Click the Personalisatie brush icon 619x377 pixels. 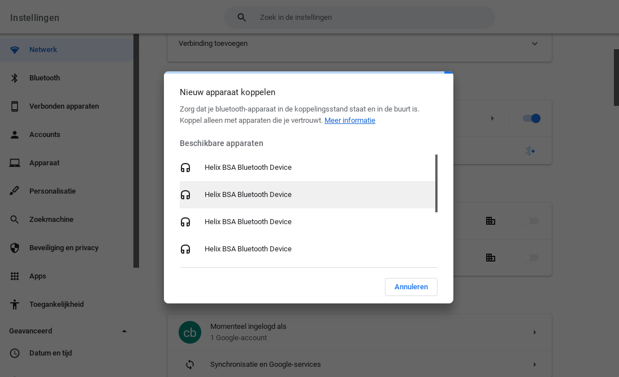pyautogui.click(x=15, y=191)
